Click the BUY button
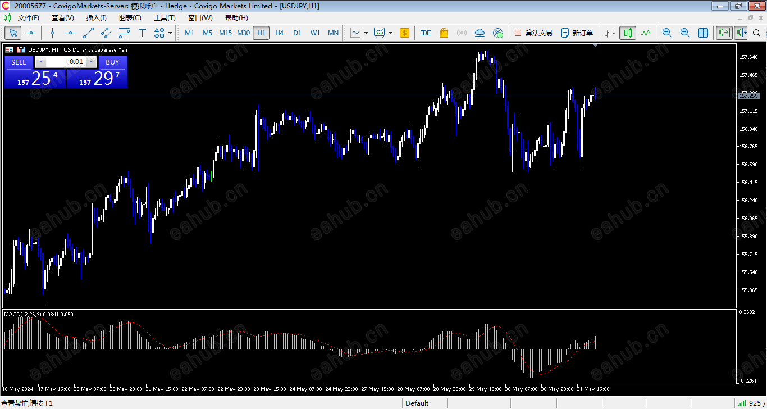The width and height of the screenshot is (767, 409). click(x=113, y=62)
